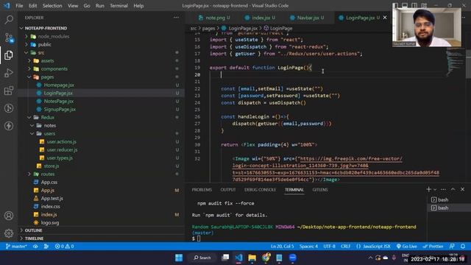Viewport: 471px width, 265px height.
Task: Close the LoginPage.jsx editor tab
Action: (x=385, y=18)
